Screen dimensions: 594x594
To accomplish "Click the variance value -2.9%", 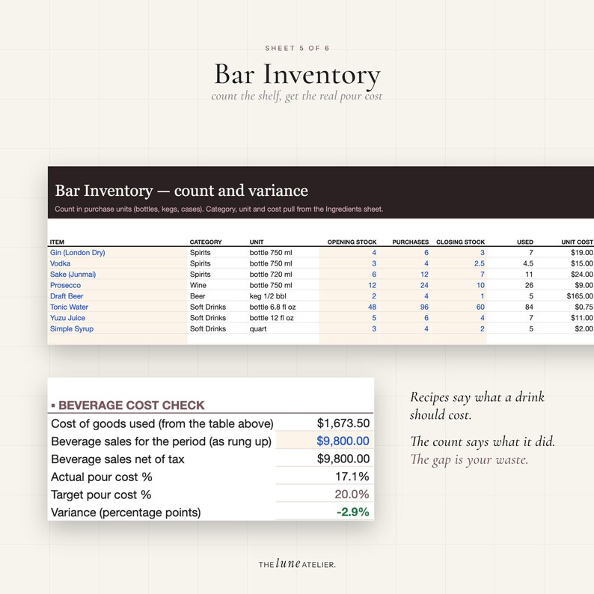I will click(352, 512).
